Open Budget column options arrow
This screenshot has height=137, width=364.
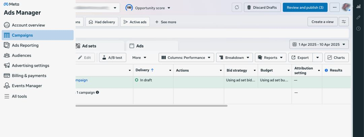[x=289, y=70]
